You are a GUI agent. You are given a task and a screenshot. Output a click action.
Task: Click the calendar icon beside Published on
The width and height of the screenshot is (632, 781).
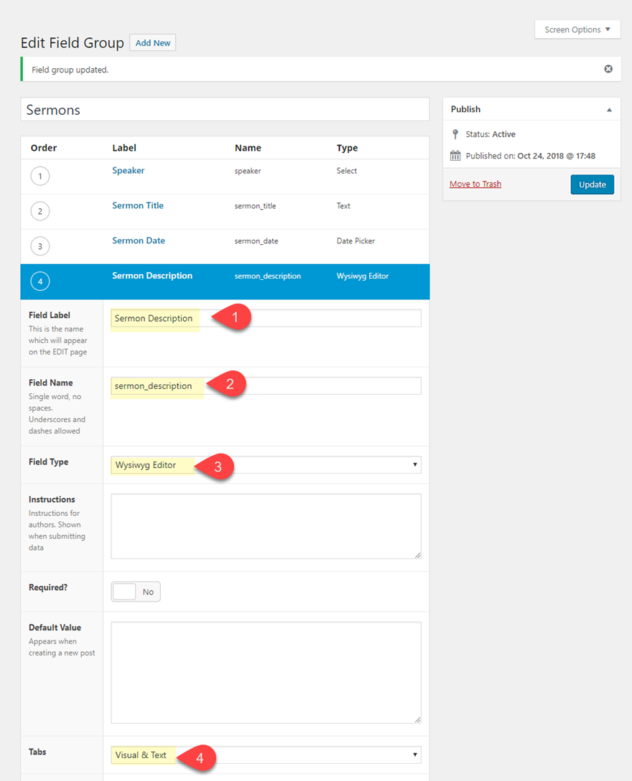point(455,156)
